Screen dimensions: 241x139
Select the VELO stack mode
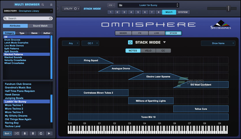point(148,51)
